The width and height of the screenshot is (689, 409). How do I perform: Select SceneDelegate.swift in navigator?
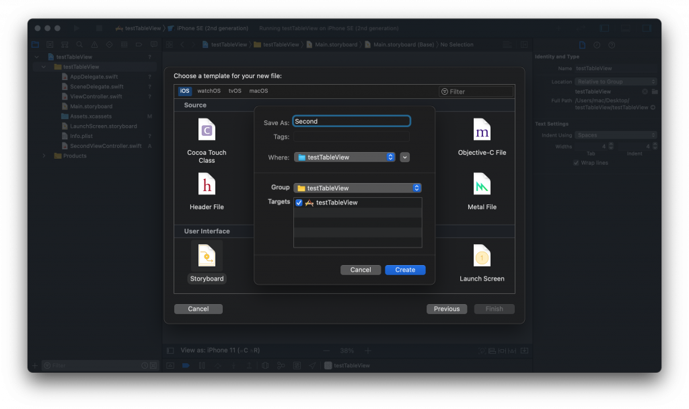[96, 87]
